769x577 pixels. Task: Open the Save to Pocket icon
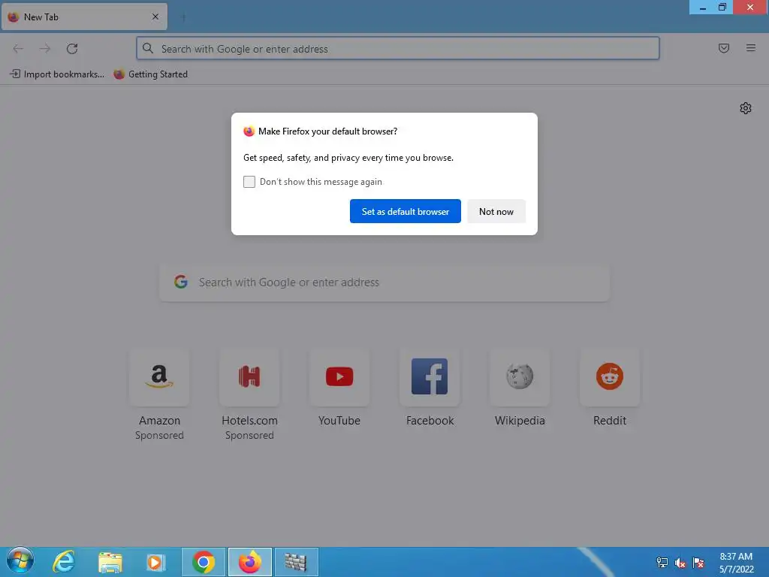click(x=724, y=48)
